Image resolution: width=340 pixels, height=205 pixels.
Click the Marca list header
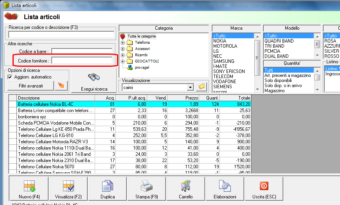[x=236, y=28]
